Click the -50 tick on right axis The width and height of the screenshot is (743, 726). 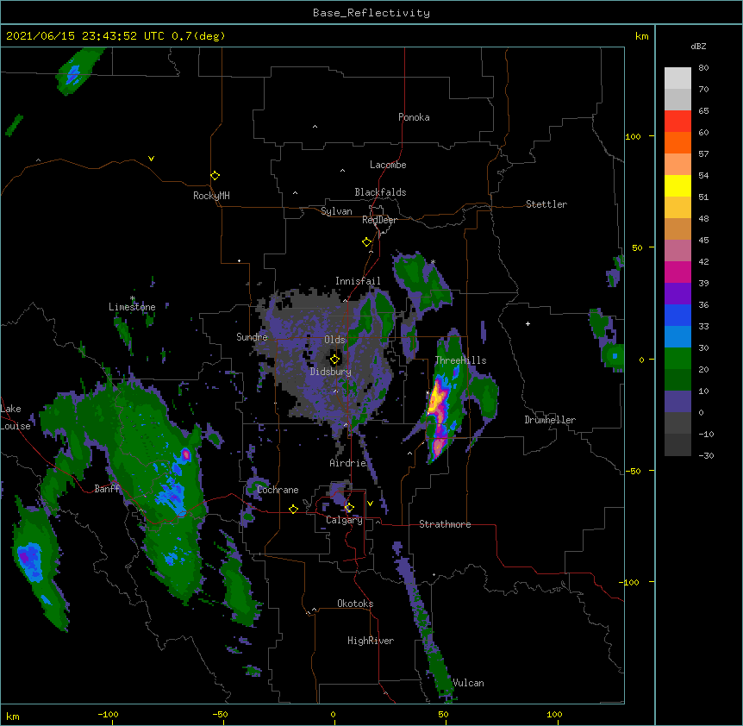[x=633, y=471]
